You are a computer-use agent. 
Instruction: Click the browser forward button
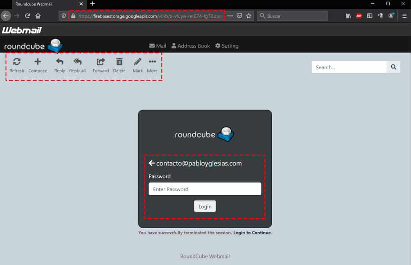click(17, 16)
